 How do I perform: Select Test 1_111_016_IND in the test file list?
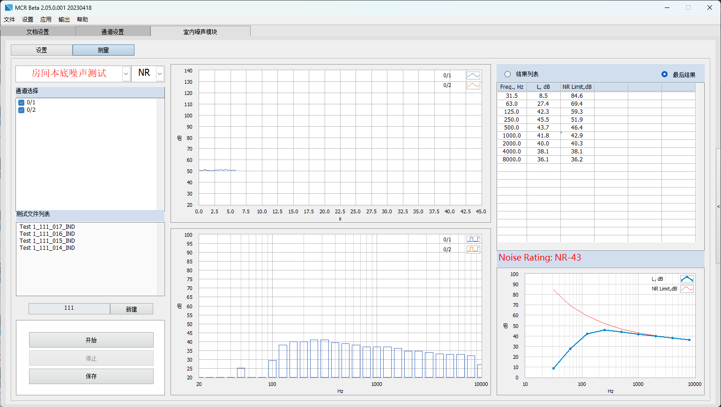pos(47,234)
